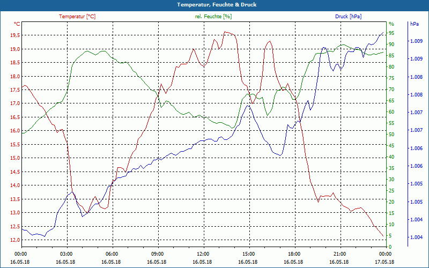The height and width of the screenshot is (268, 429).
Task: Click the red "°C" axis unit label
Action: pyautogui.click(x=17, y=24)
